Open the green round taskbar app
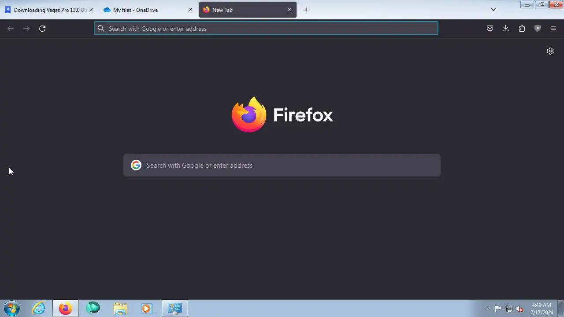The height and width of the screenshot is (317, 564). [x=93, y=308]
